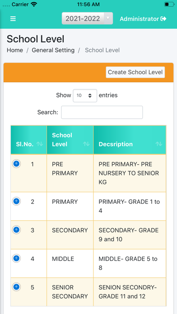The height and width of the screenshot is (314, 177).
Task: Tap the battery indicator in status bar
Action: [x=169, y=5]
